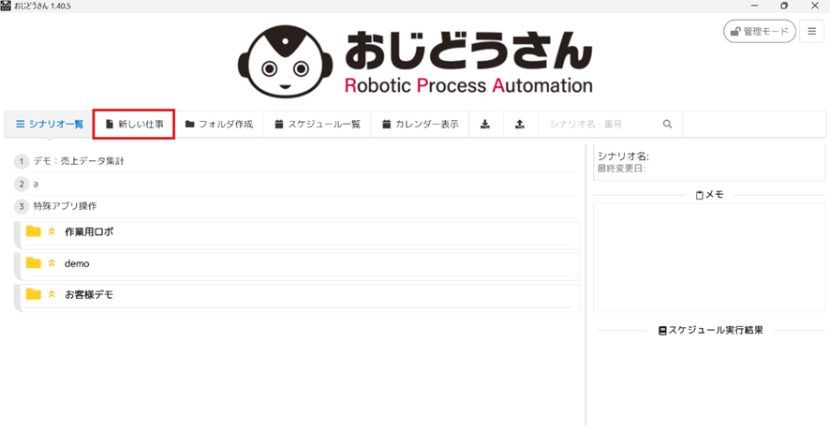830x432 pixels.
Task: Open the hamburger menu
Action: [x=811, y=31]
